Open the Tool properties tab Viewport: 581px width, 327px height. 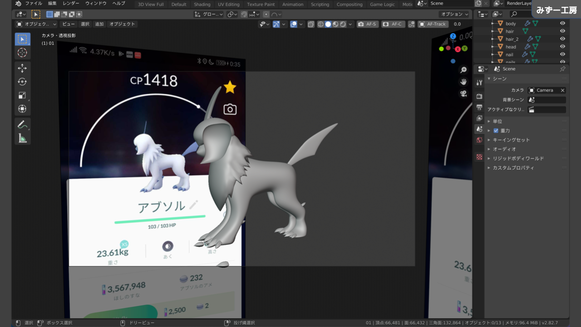click(479, 82)
